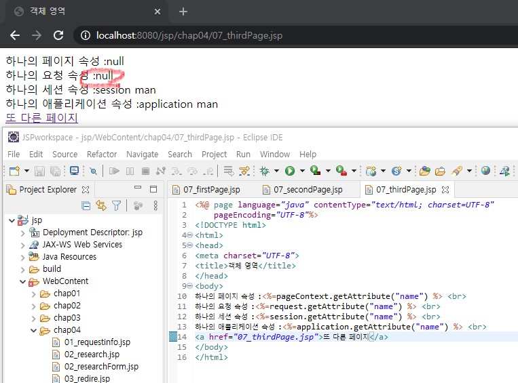Click the Search flashlight icon
Viewport: 518px width, 383px height.
pos(457,171)
